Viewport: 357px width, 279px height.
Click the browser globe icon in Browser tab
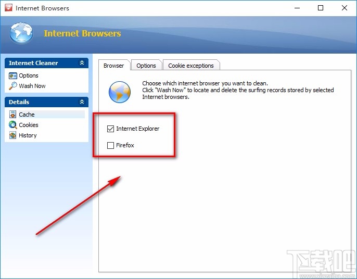pyautogui.click(x=120, y=92)
